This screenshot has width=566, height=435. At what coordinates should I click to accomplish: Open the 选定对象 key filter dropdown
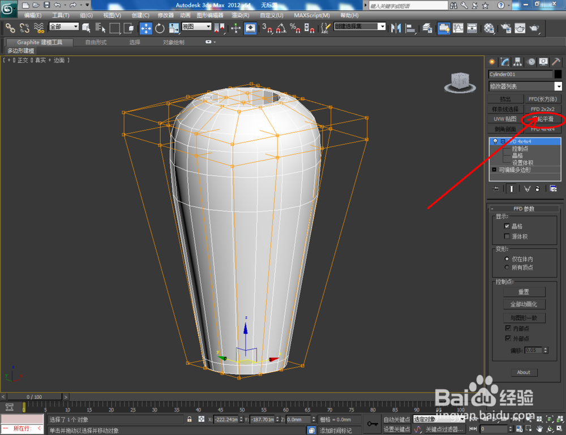[x=439, y=419]
